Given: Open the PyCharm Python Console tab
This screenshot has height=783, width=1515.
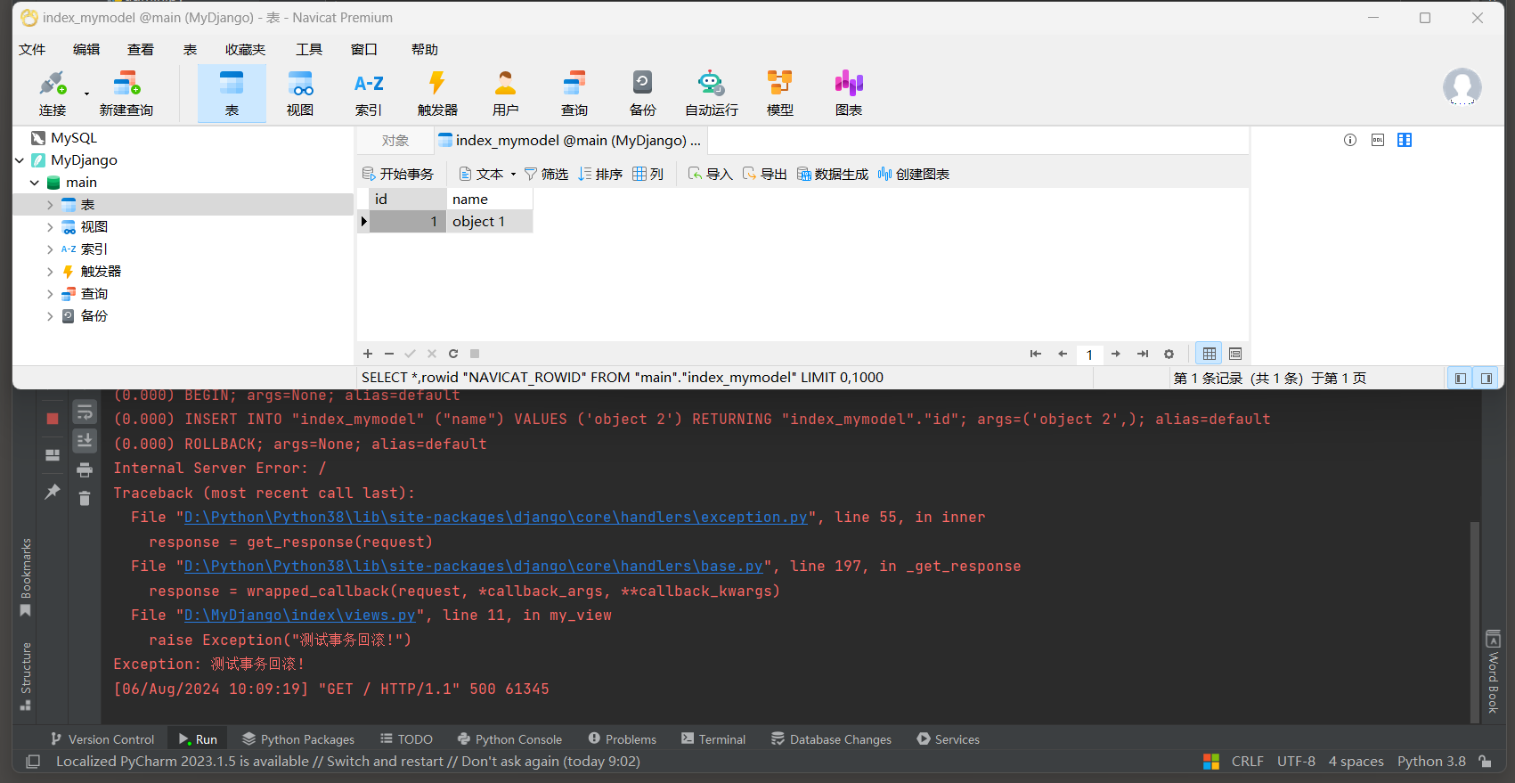Looking at the screenshot, I should [x=509, y=739].
